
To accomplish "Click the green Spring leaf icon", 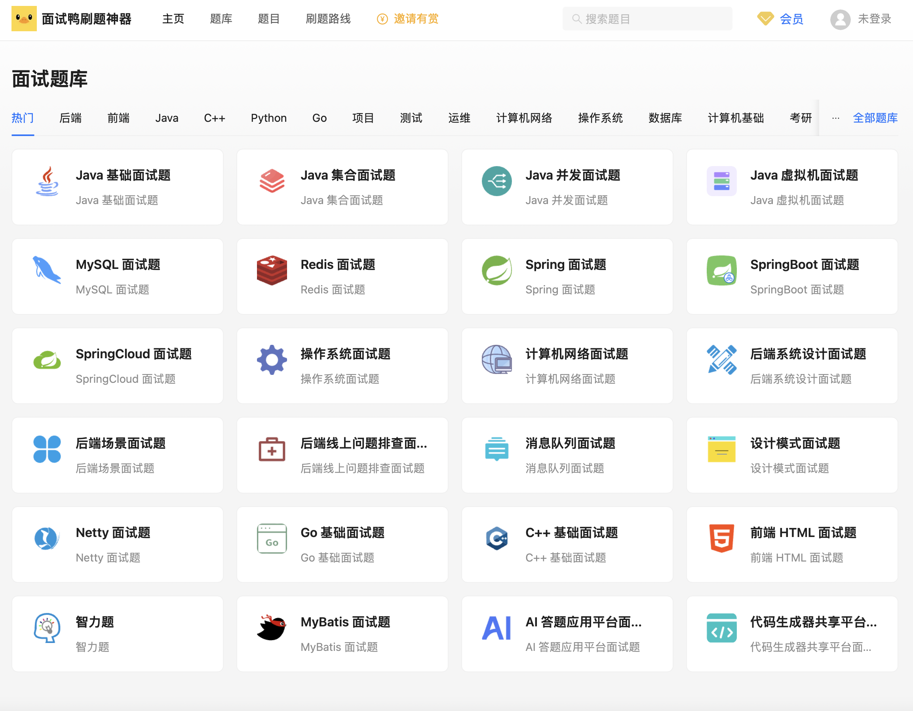I will (496, 270).
